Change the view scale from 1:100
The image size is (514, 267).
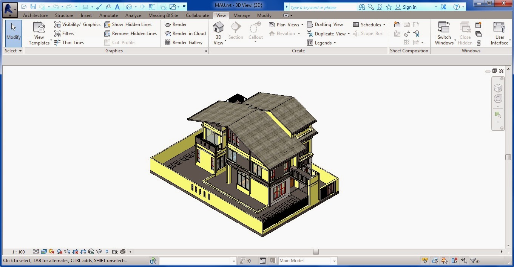point(19,252)
